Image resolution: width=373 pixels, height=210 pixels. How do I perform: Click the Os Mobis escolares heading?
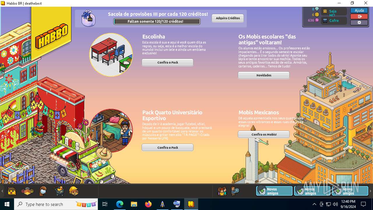click(x=267, y=40)
